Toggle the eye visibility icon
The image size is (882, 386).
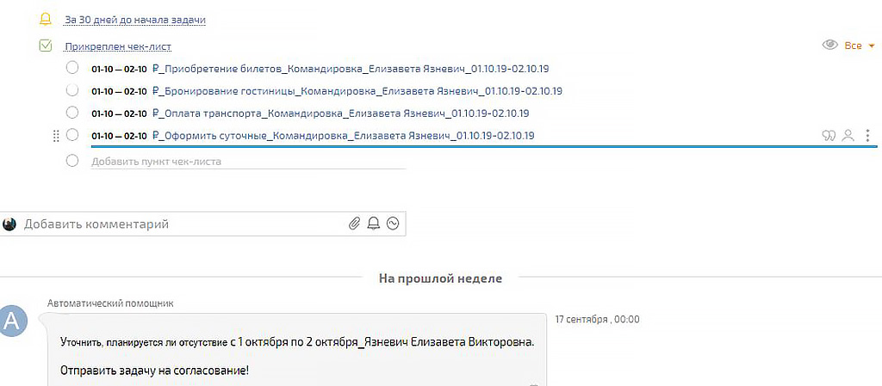(830, 46)
